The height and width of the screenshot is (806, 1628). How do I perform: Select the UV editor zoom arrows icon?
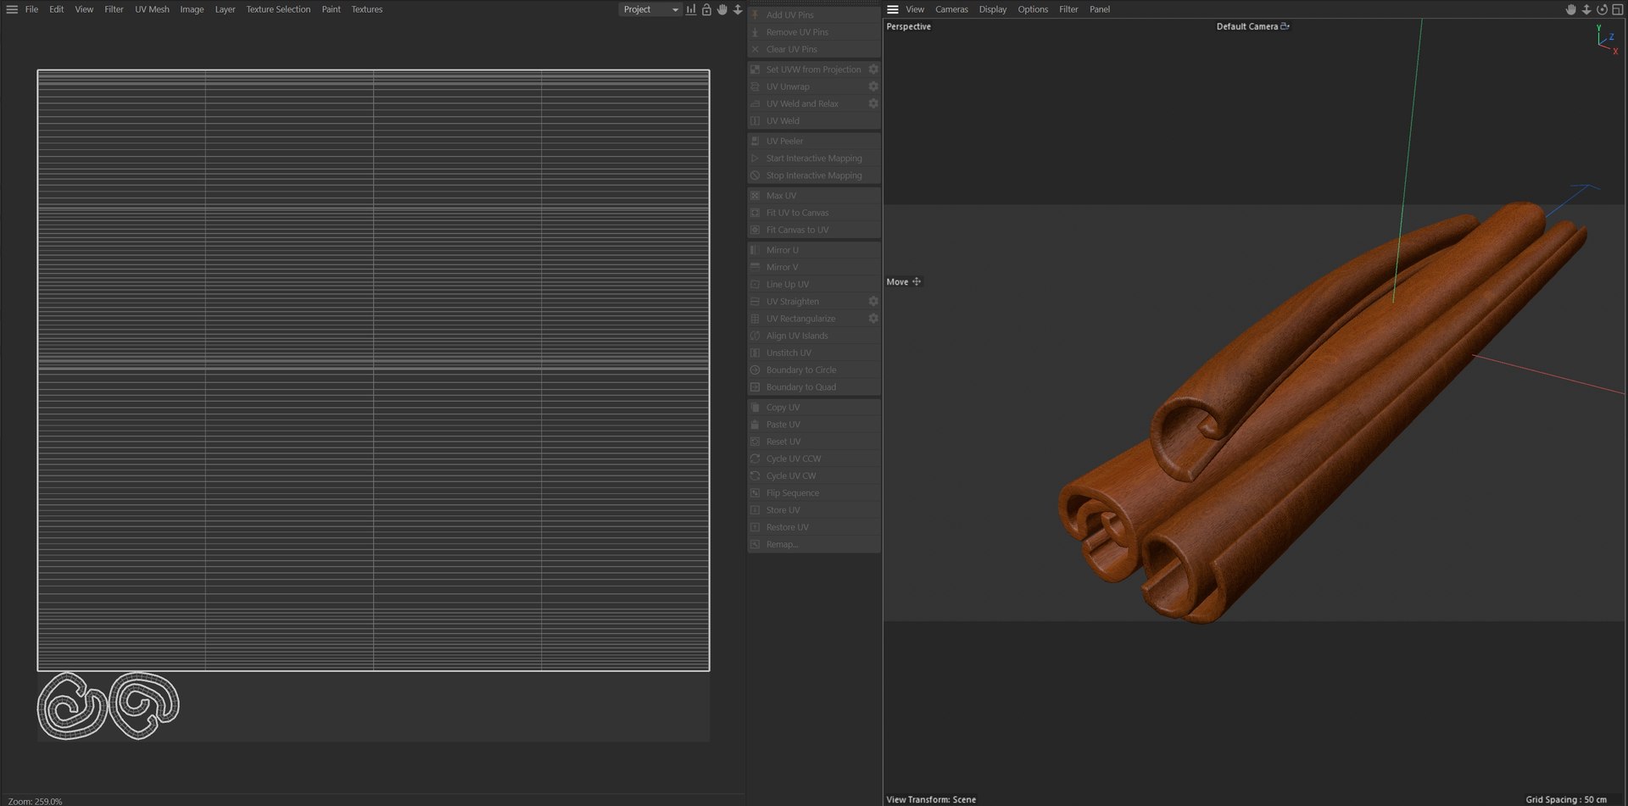click(x=738, y=9)
